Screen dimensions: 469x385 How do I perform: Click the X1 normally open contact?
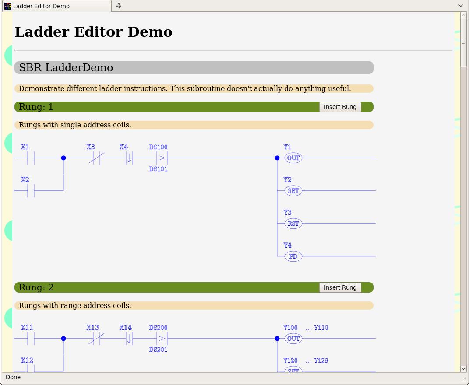click(x=31, y=157)
